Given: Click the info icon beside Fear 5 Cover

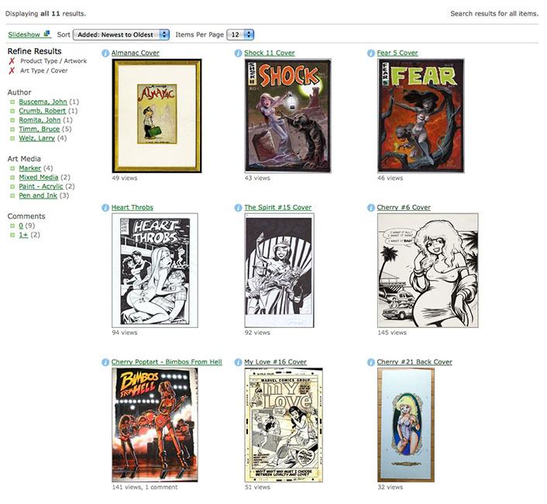Looking at the screenshot, I should click(371, 53).
